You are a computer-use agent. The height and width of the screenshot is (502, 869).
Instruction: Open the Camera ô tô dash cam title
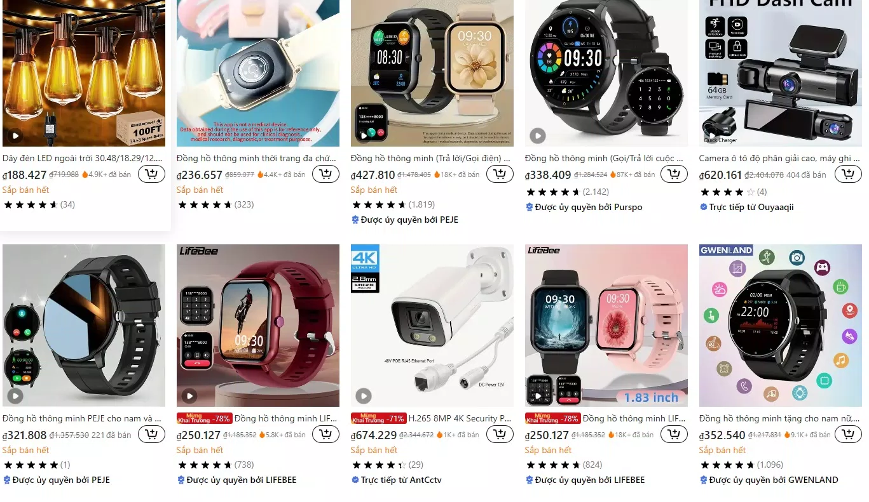pyautogui.click(x=780, y=158)
